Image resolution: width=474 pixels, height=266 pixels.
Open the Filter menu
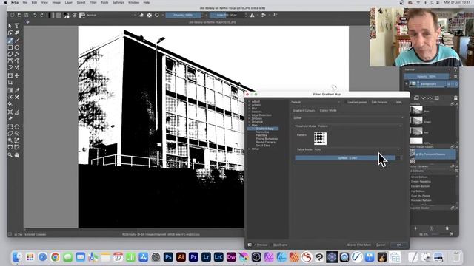tap(93, 2)
